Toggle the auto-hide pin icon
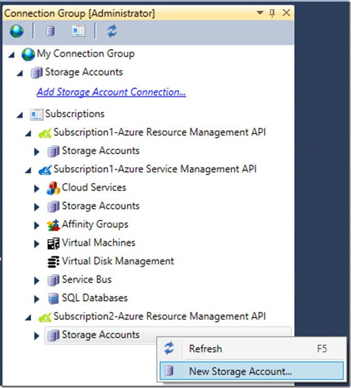This screenshot has height=388, width=351. [x=272, y=13]
